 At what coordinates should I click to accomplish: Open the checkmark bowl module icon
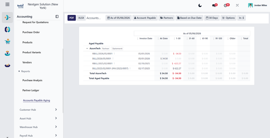(x=7, y=65)
